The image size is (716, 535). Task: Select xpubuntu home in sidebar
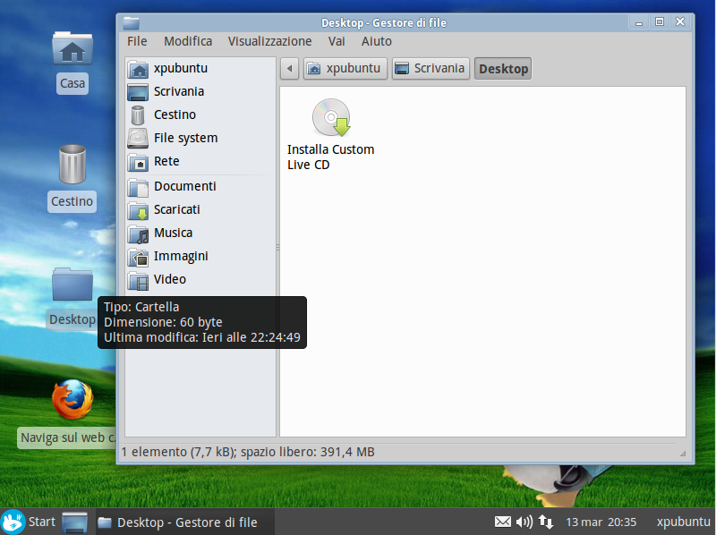point(200,69)
